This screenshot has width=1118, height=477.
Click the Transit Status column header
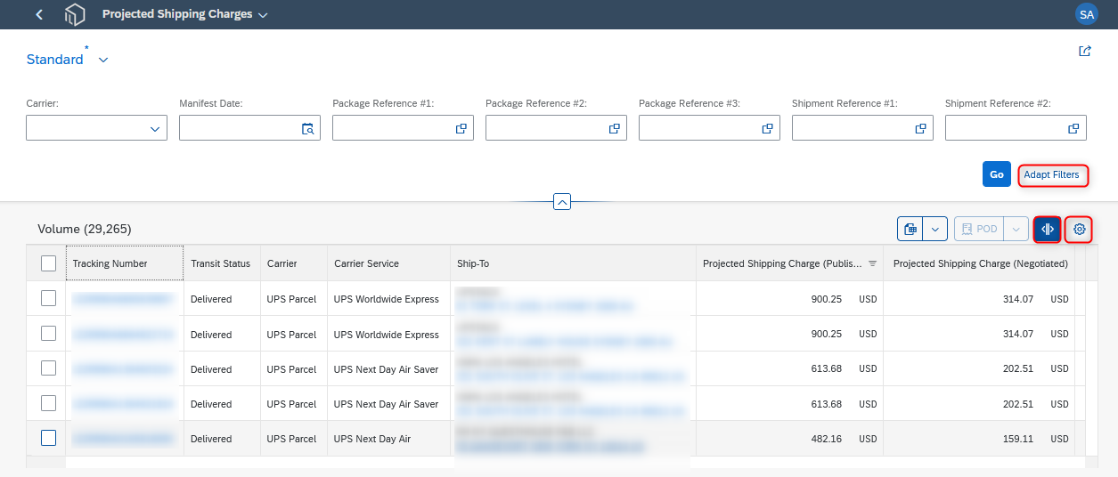221,263
